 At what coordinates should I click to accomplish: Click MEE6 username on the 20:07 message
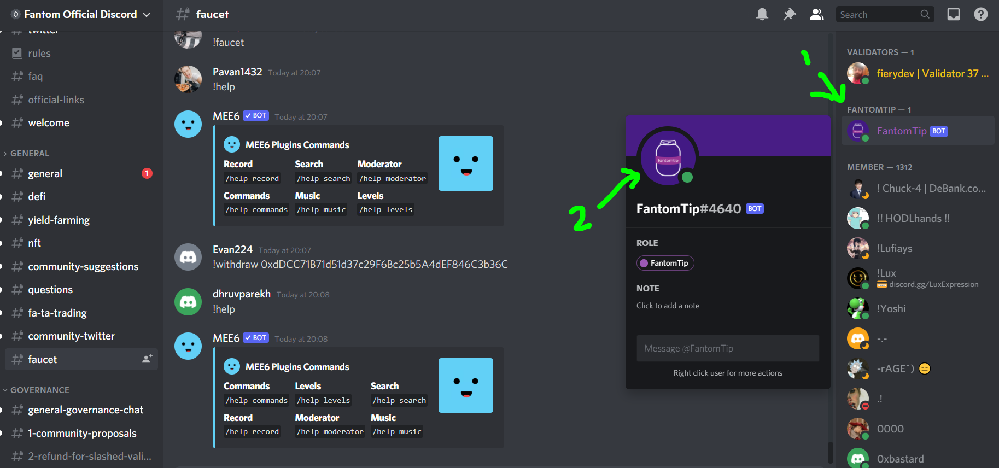226,116
